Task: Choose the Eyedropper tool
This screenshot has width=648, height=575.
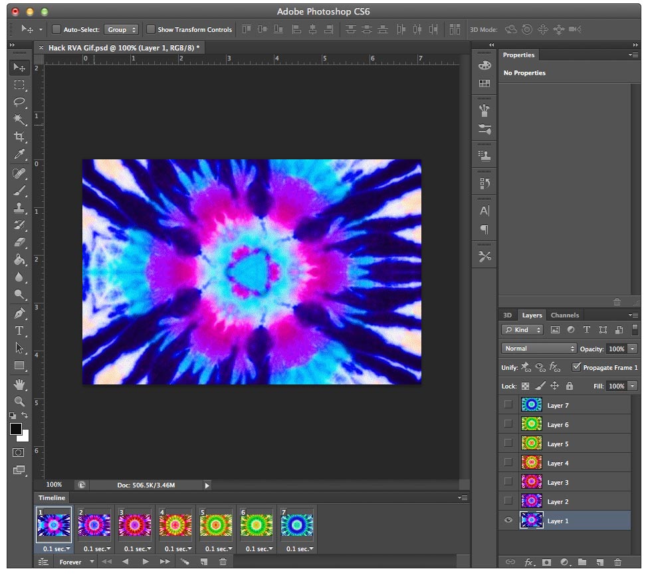Action: point(19,155)
